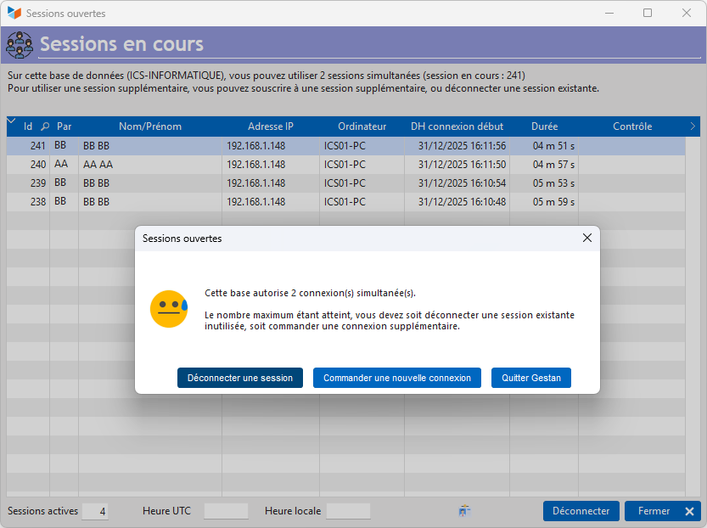Click the search magnifier in Id column
This screenshot has width=707, height=528.
point(45,126)
